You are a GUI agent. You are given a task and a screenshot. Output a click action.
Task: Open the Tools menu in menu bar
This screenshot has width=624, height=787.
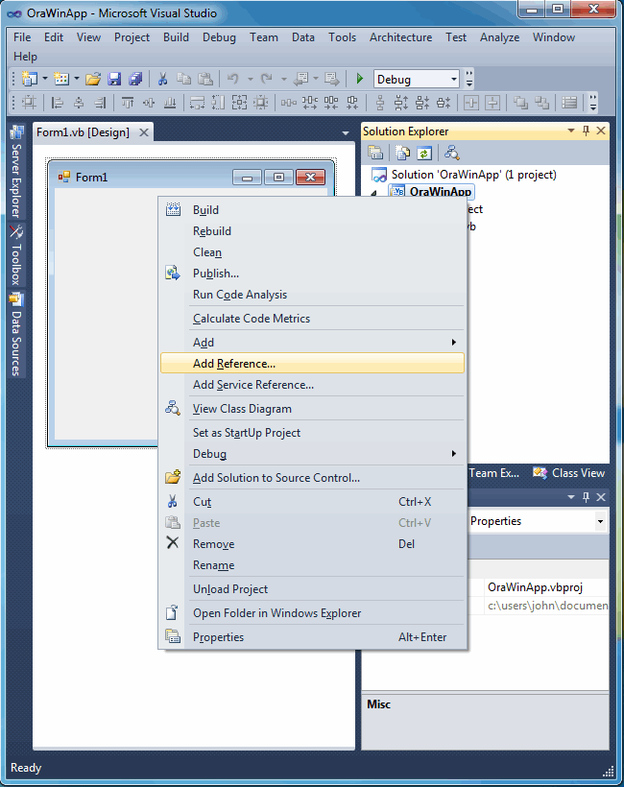343,37
